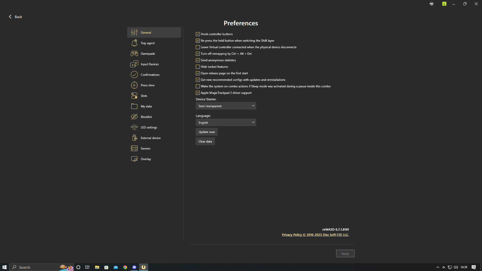Enable Hide locked features checkbox

198,67
